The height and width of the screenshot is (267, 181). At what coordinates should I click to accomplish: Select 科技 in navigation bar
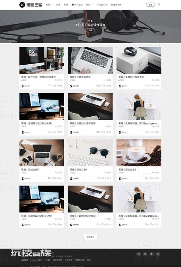tap(66, 5)
